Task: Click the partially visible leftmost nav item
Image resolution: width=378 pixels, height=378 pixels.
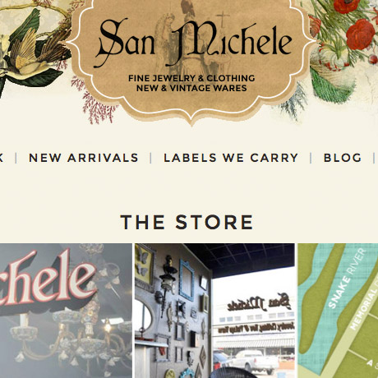Action: tap(2, 158)
